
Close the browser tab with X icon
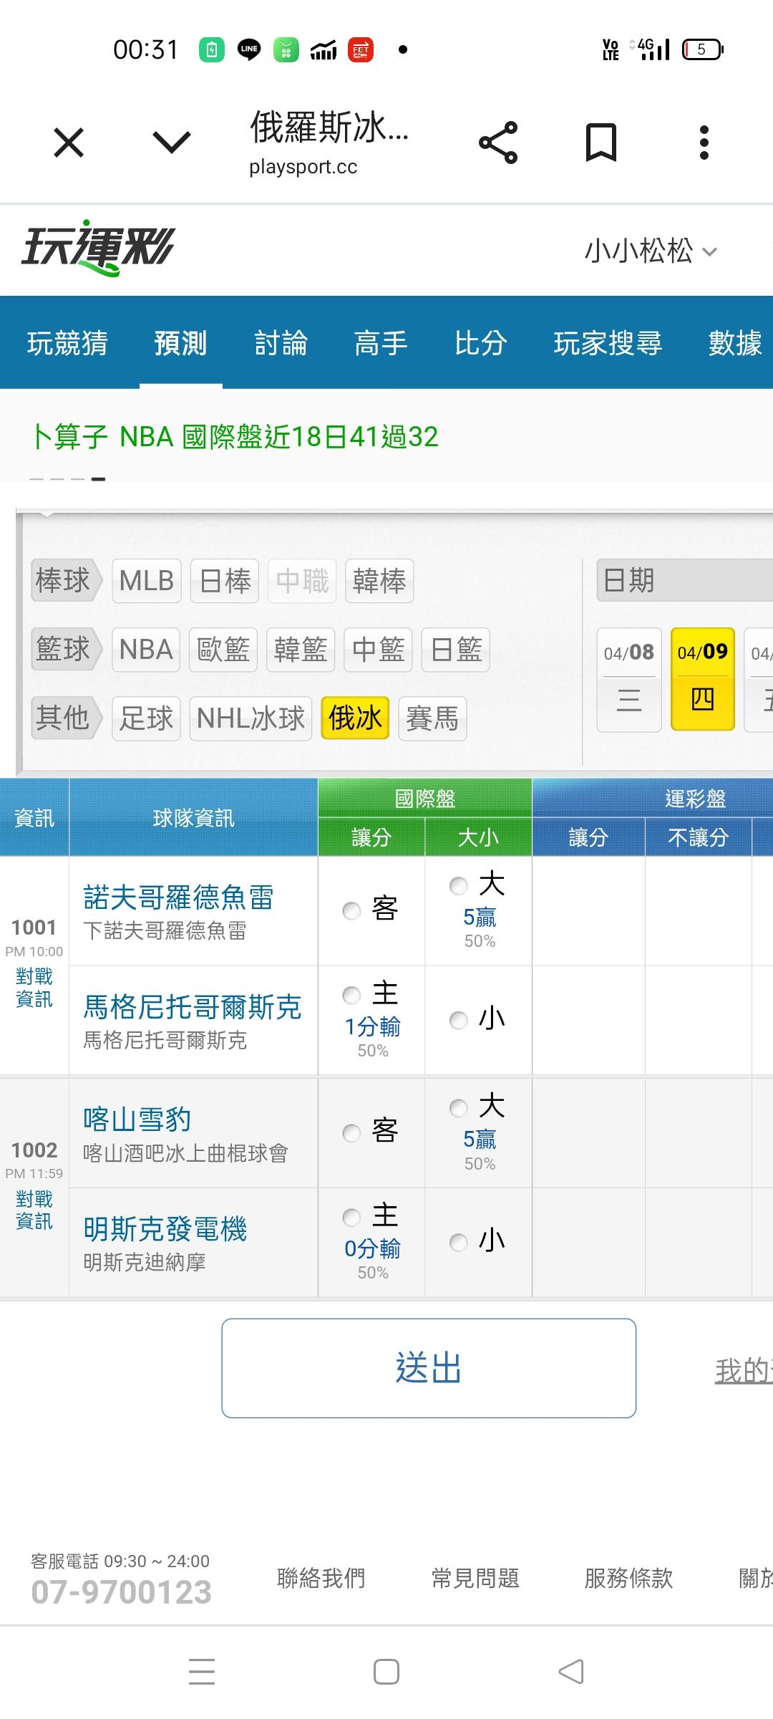[x=69, y=143]
